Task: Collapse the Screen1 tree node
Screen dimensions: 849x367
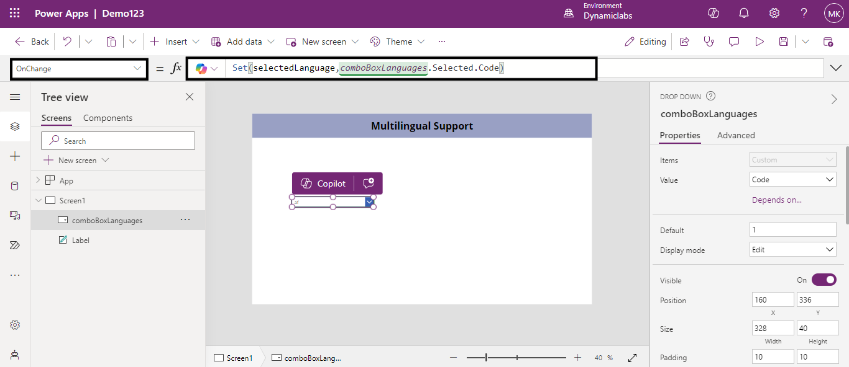Action: (x=38, y=200)
